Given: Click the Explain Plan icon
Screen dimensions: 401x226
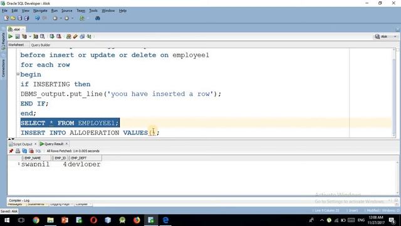Looking at the screenshot, I should [x=24, y=36].
